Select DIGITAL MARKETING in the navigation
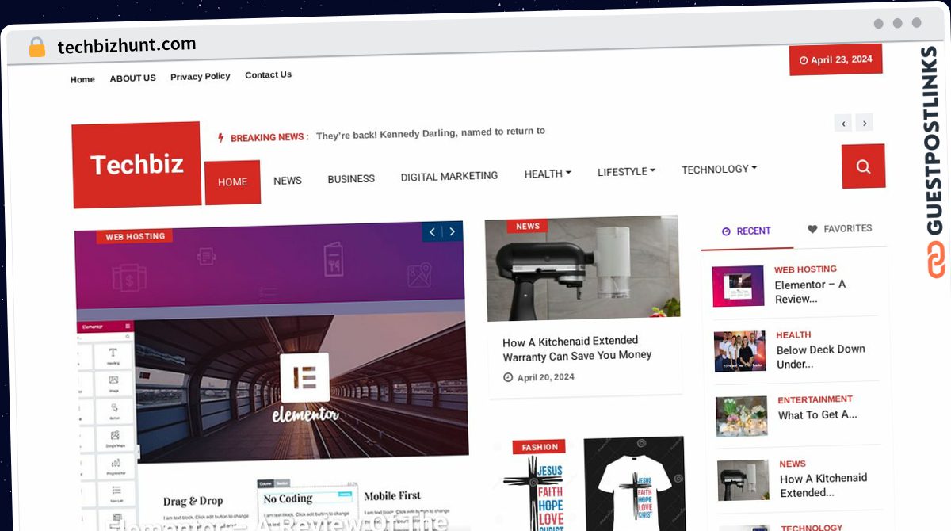Screen dimensions: 951x531 click(449, 176)
